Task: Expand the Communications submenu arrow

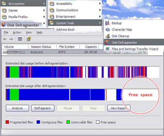Action: [100, 10]
